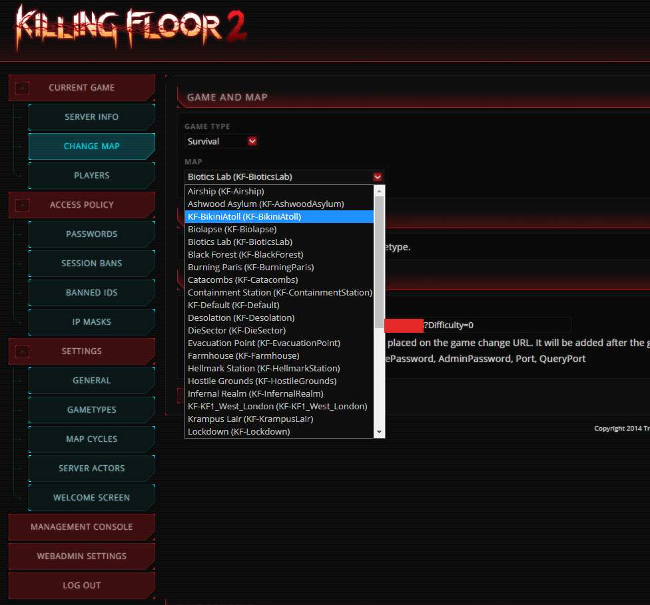Collapse the Access Policy section arrow
The width and height of the screenshot is (650, 605).
[x=23, y=205]
